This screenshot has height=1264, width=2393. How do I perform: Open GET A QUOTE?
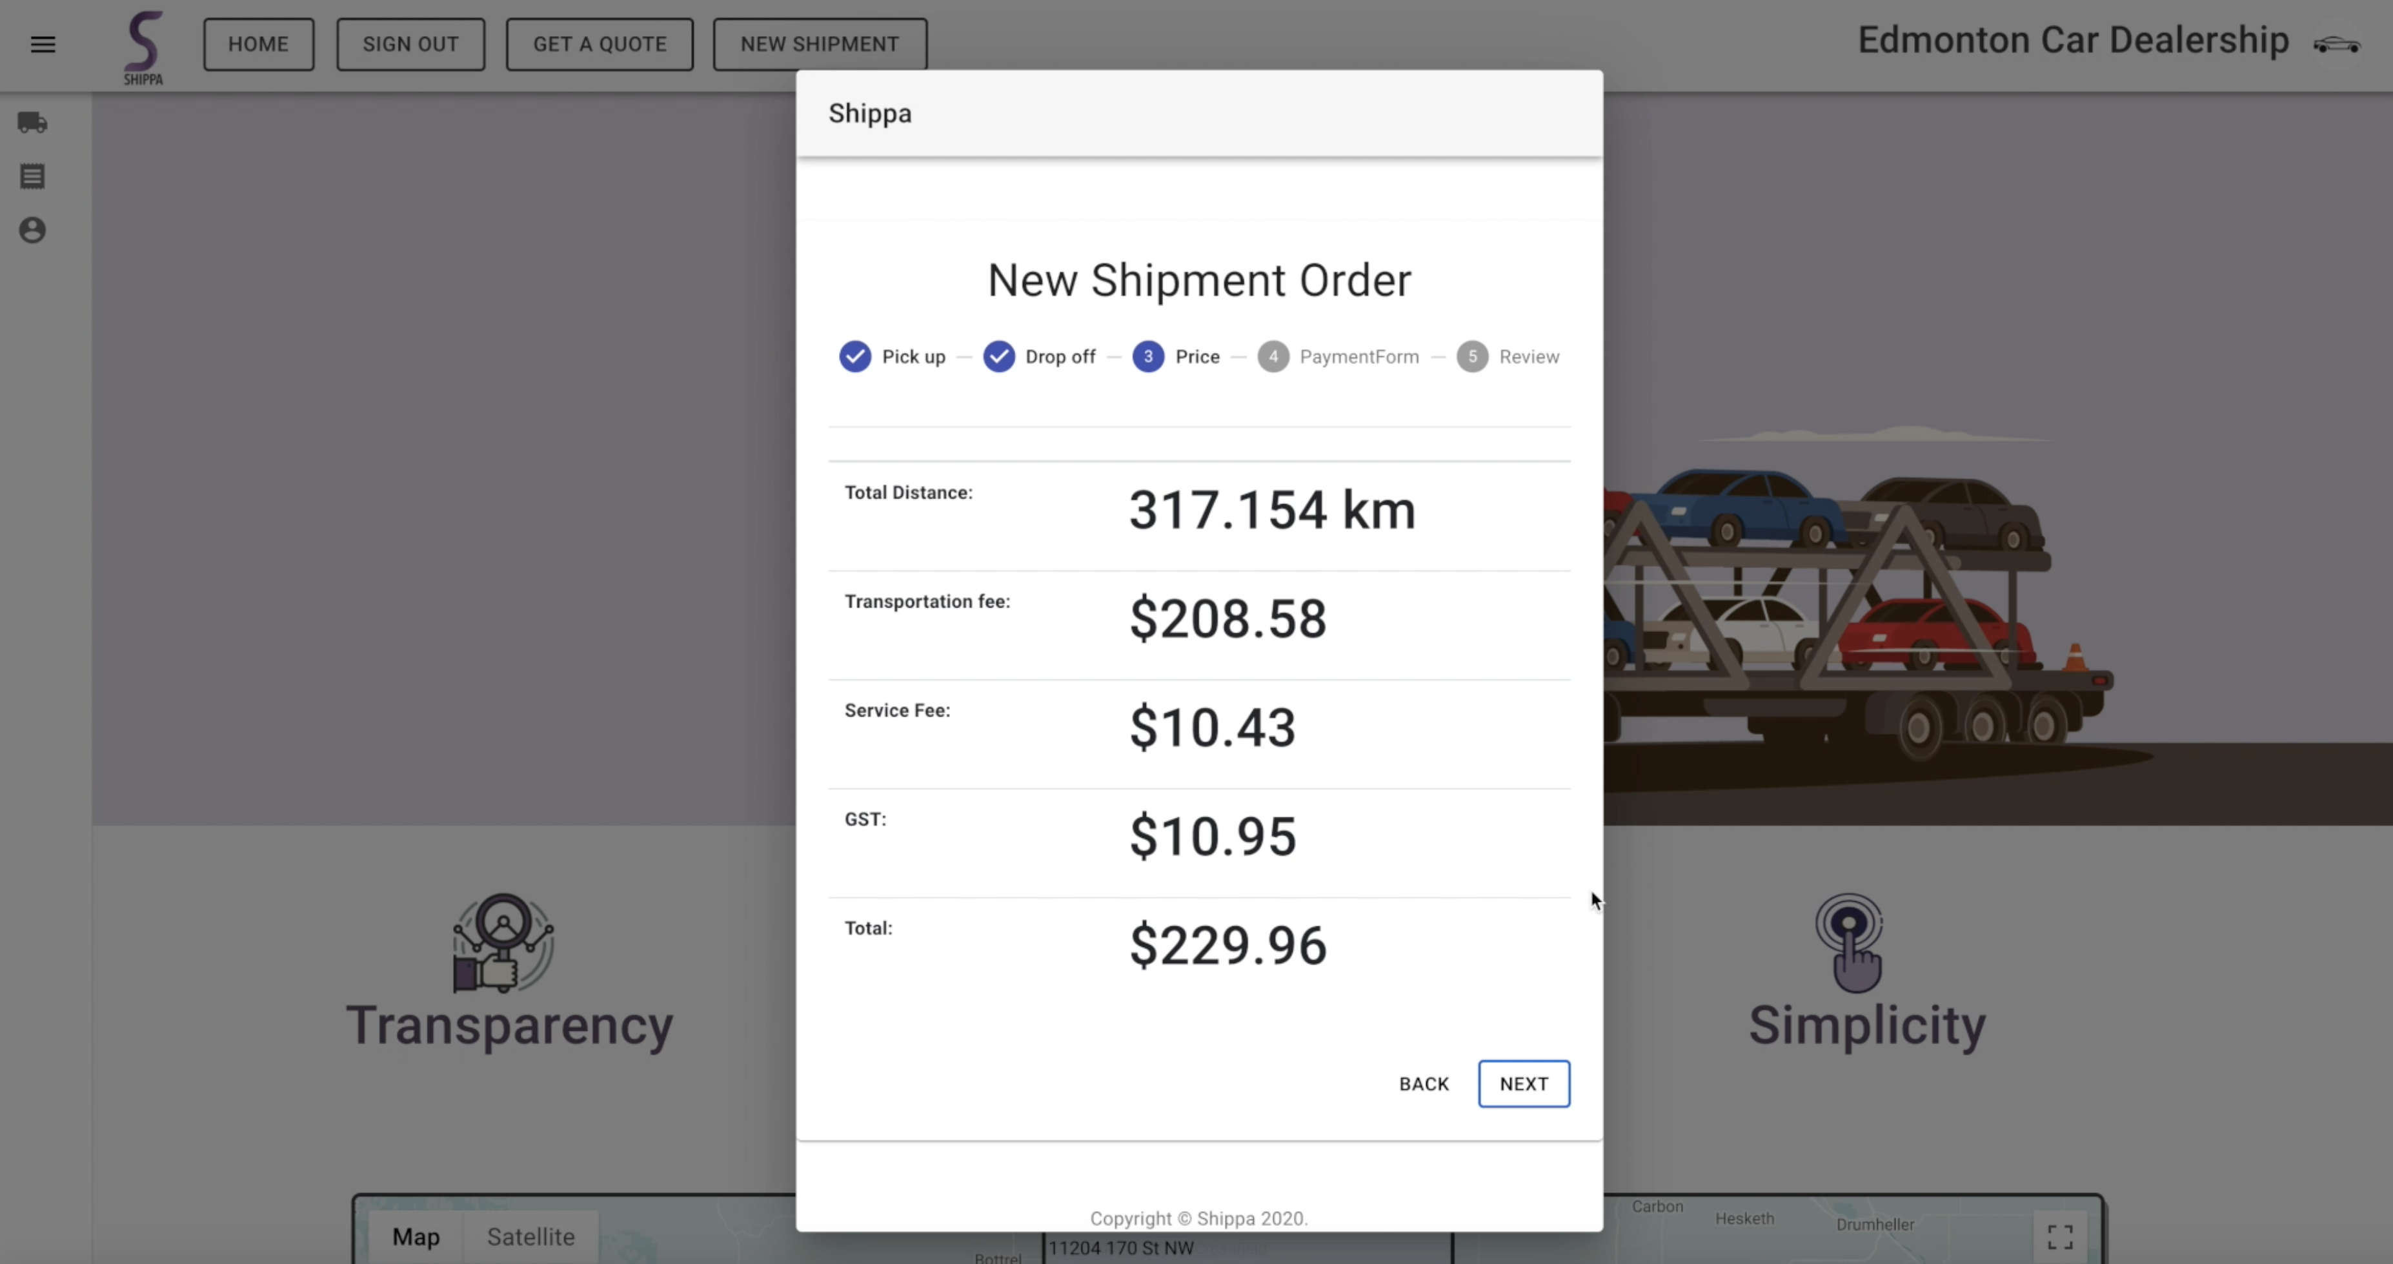[599, 45]
